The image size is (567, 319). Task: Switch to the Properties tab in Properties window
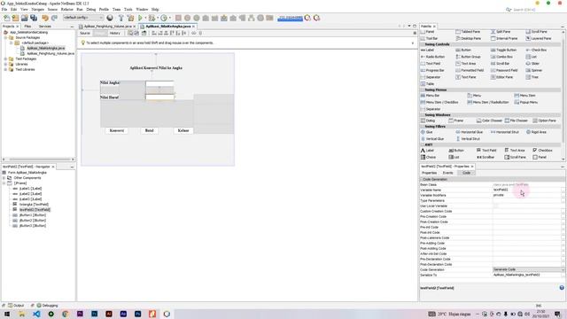(429, 173)
